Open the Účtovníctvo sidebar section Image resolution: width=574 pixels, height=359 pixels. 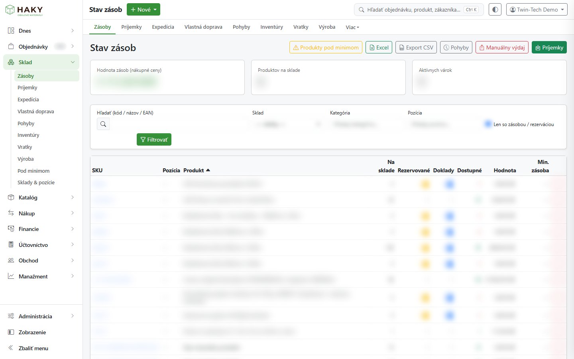pos(41,245)
